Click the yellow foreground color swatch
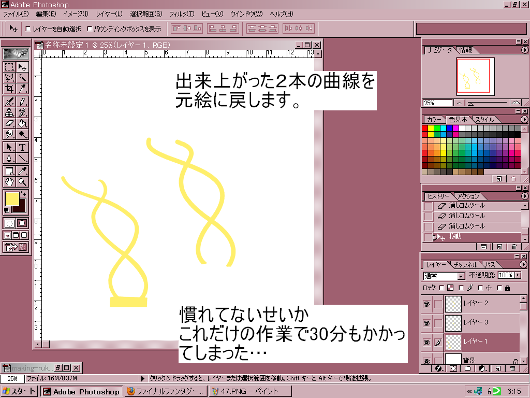 (x=11, y=198)
